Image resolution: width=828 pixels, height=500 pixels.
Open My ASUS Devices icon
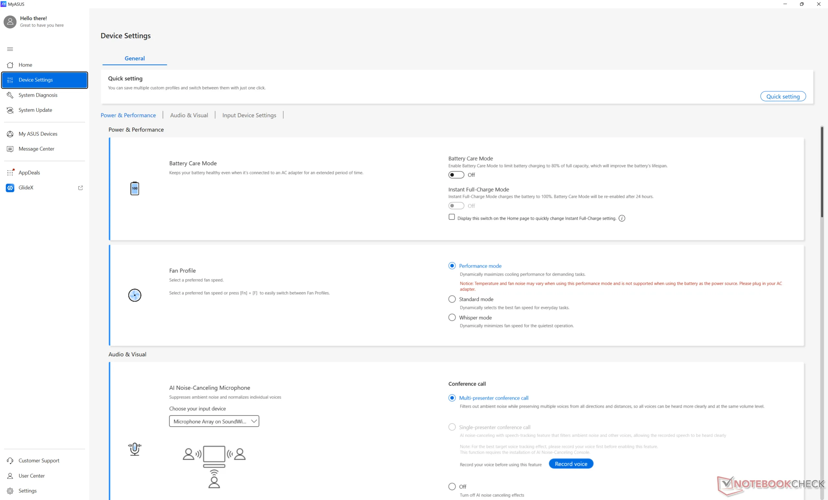click(x=10, y=134)
